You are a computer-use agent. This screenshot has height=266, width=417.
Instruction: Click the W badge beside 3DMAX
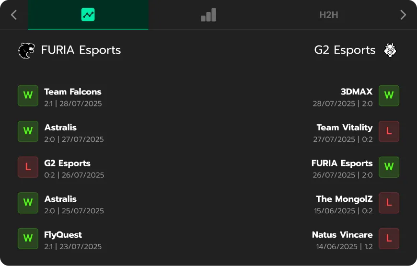pos(389,95)
